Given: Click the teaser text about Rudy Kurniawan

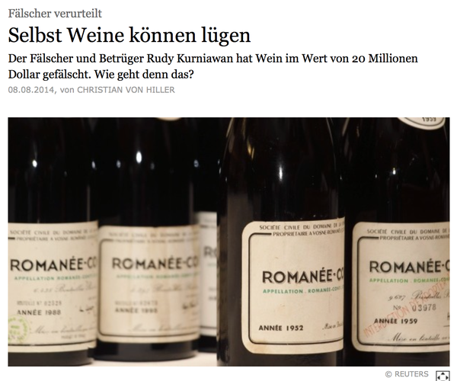Looking at the screenshot, I should pyautogui.click(x=213, y=66).
